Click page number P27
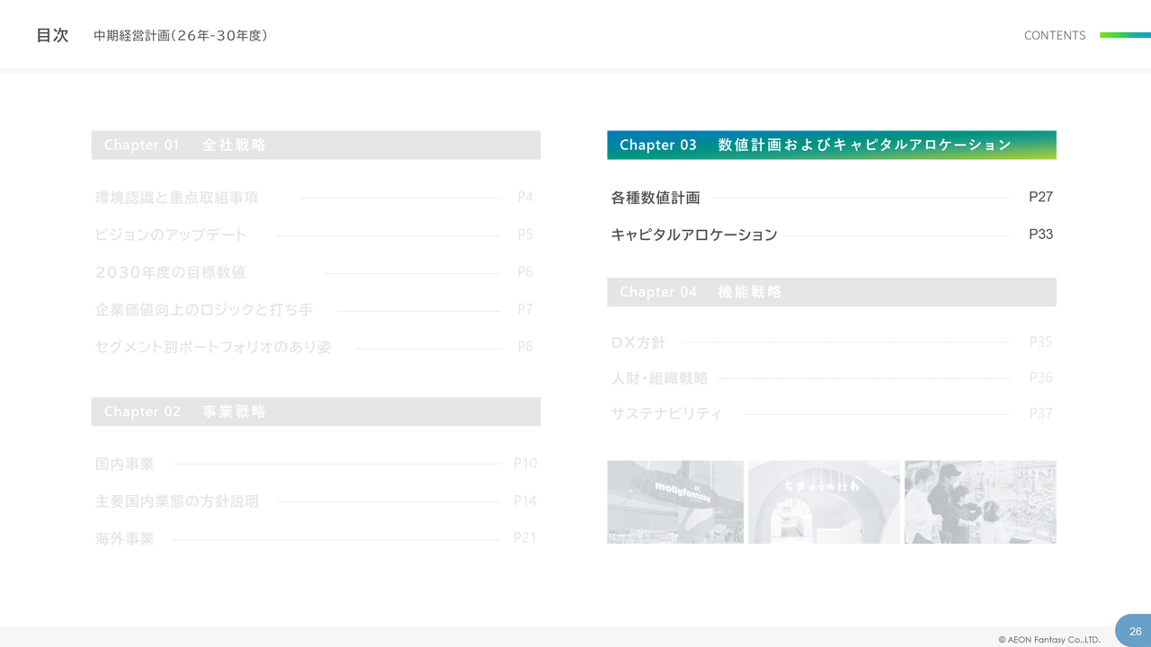 click(1040, 197)
